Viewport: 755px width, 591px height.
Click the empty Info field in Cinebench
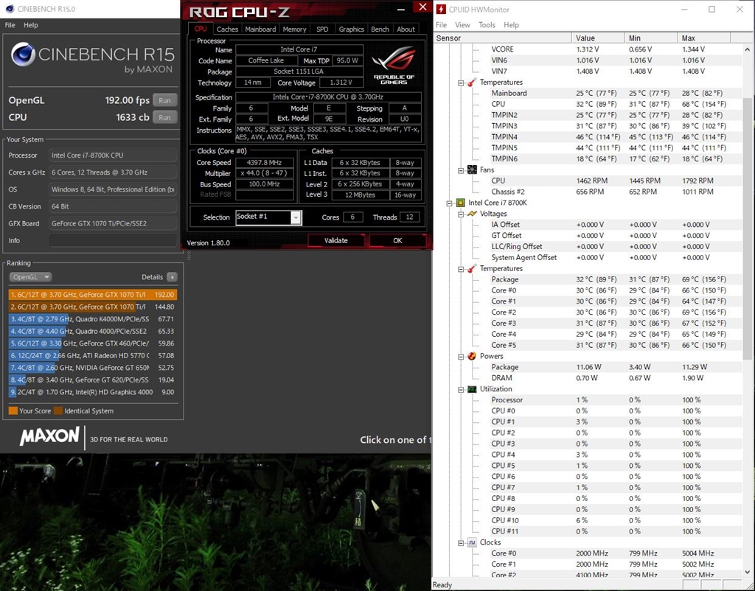(113, 241)
